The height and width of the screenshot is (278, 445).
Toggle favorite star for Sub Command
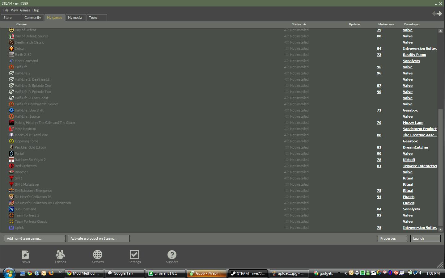coord(286,209)
